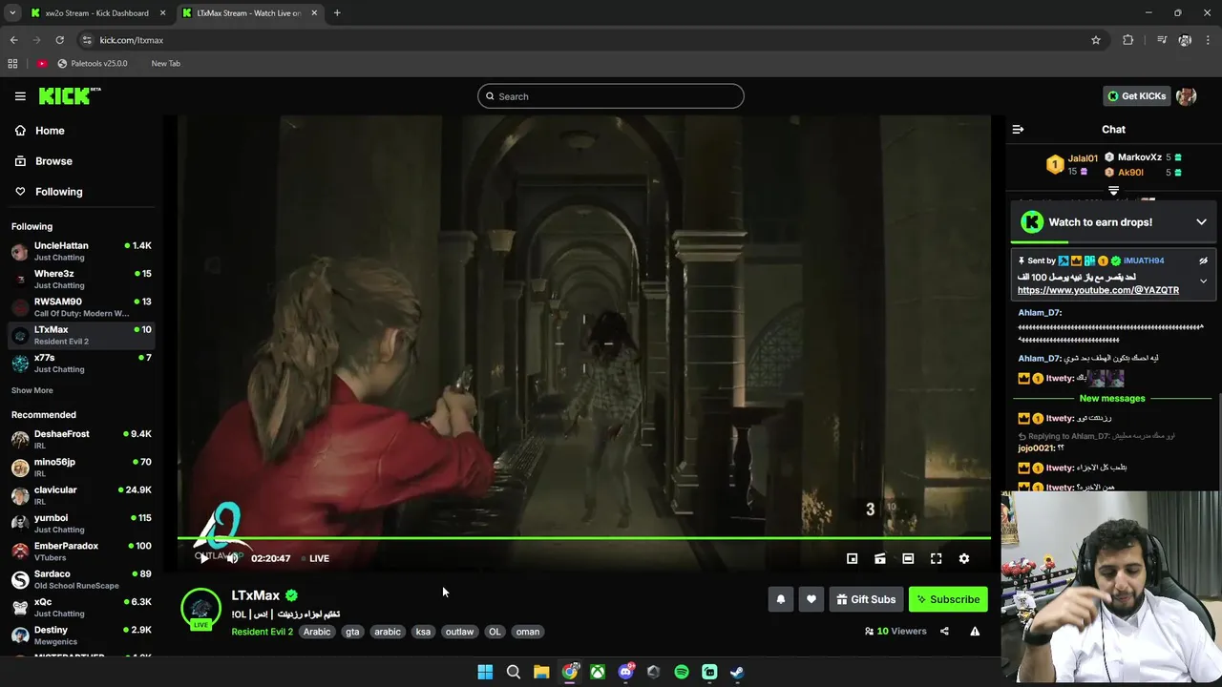Click the oman tag
1222x687 pixels.
528,632
